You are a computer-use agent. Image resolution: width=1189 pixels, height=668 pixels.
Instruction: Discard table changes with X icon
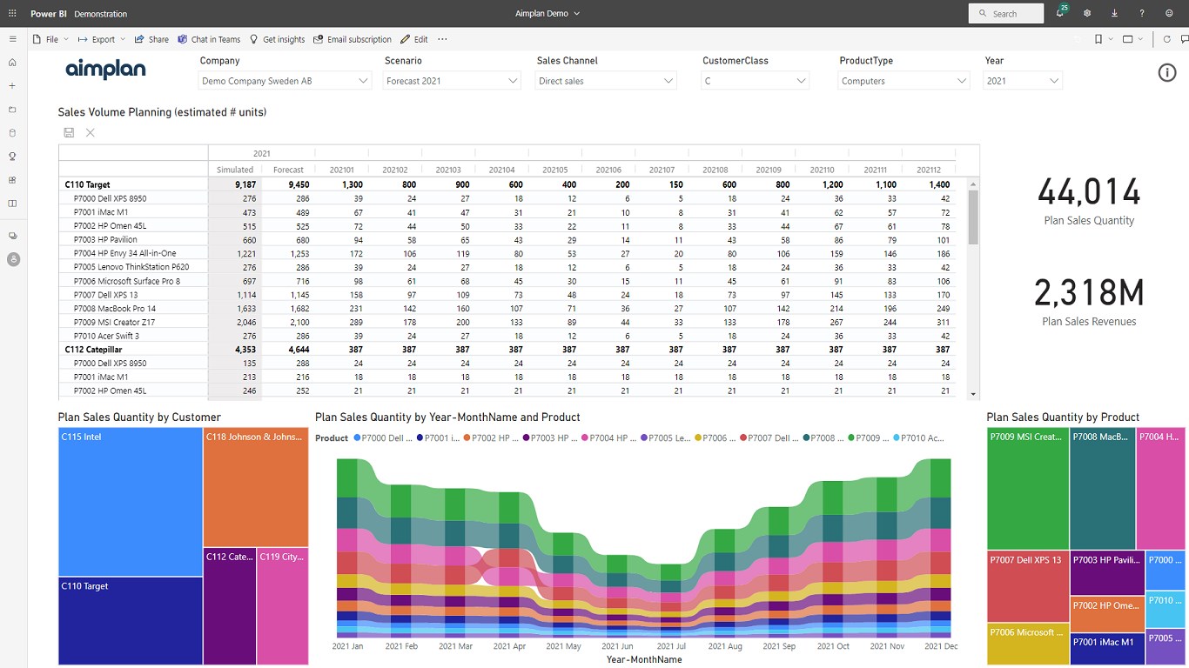tap(91, 132)
